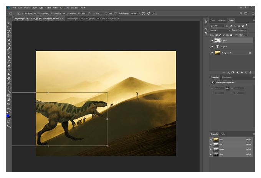Open the workspace switcher icon
The width and height of the screenshot is (261, 178).
246,13
